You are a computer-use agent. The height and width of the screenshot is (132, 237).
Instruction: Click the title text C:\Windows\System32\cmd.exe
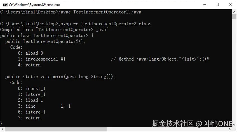point(34,5)
